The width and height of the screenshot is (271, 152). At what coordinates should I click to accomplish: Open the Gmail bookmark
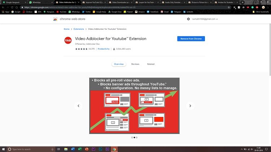tap(164, 12)
